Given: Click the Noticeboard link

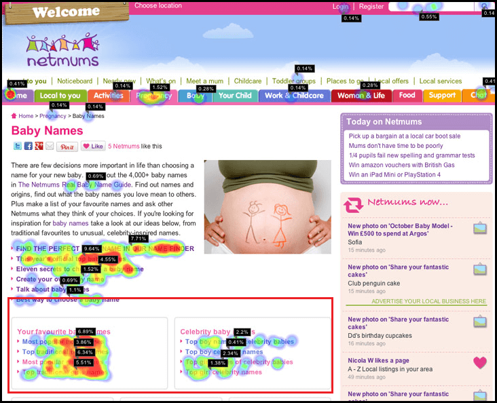Looking at the screenshot, I should coord(75,81).
